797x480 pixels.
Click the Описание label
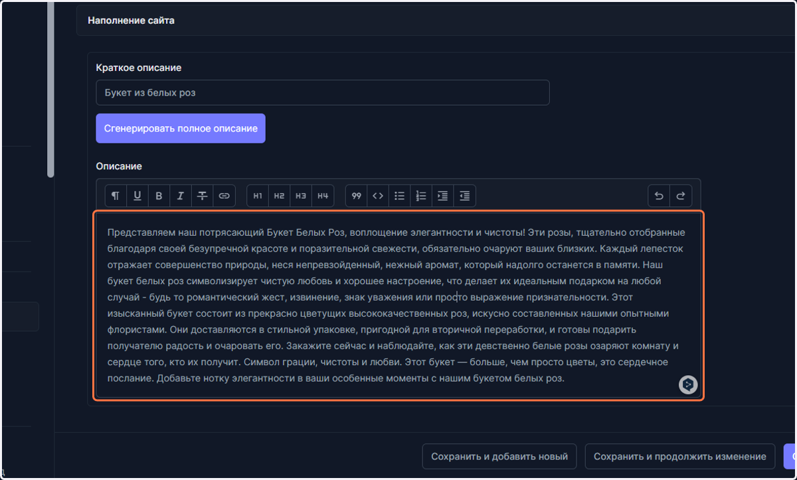[119, 166]
